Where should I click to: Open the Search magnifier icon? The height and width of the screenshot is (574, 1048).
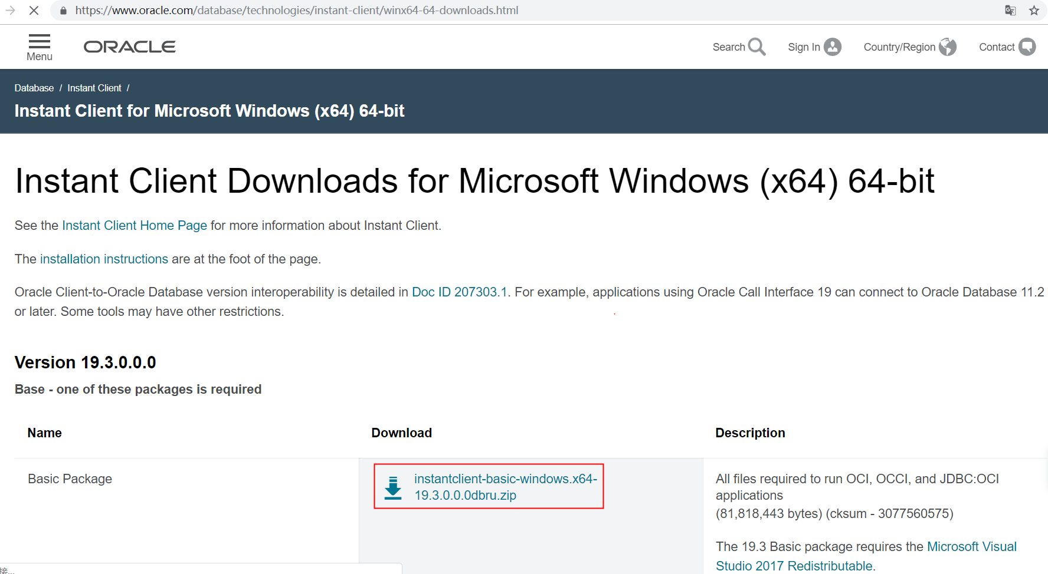click(x=757, y=47)
